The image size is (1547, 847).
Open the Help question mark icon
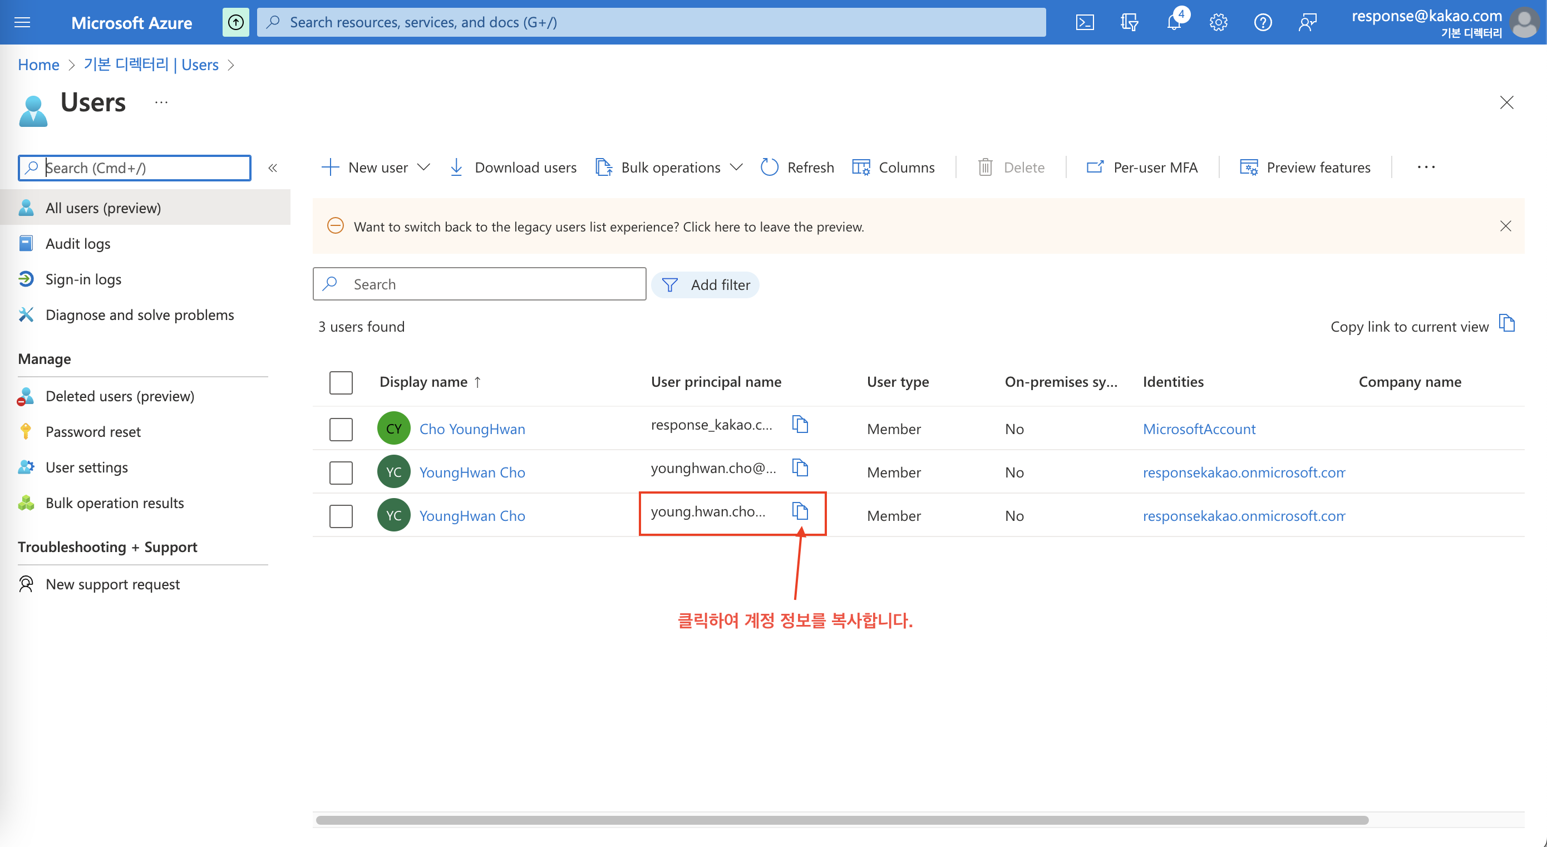click(1263, 22)
